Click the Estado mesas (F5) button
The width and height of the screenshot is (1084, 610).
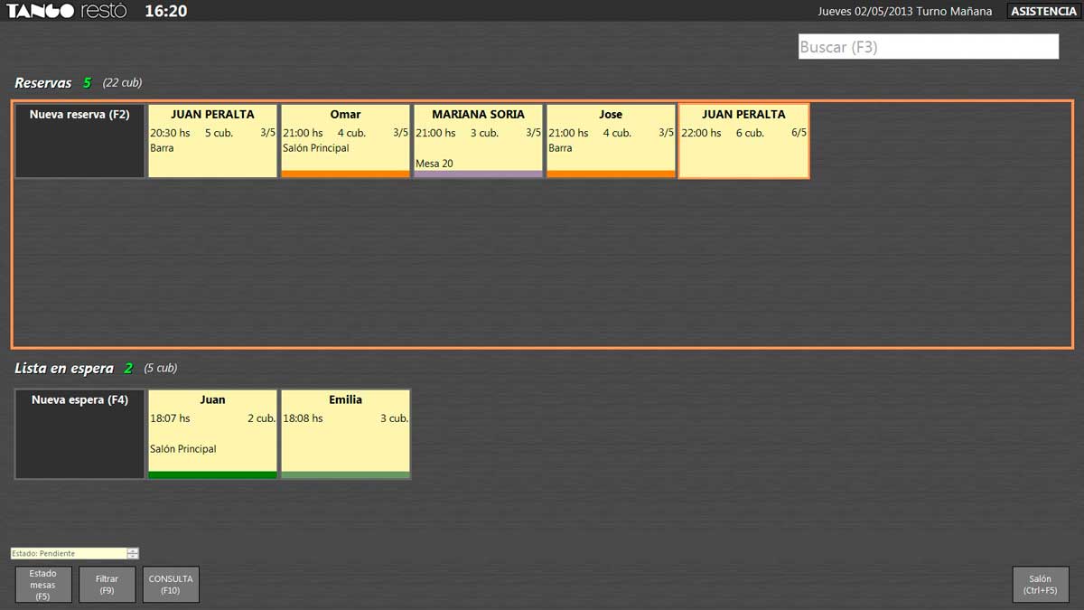42,585
